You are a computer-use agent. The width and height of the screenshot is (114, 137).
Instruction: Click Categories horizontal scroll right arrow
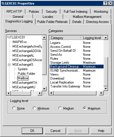tap(101, 93)
